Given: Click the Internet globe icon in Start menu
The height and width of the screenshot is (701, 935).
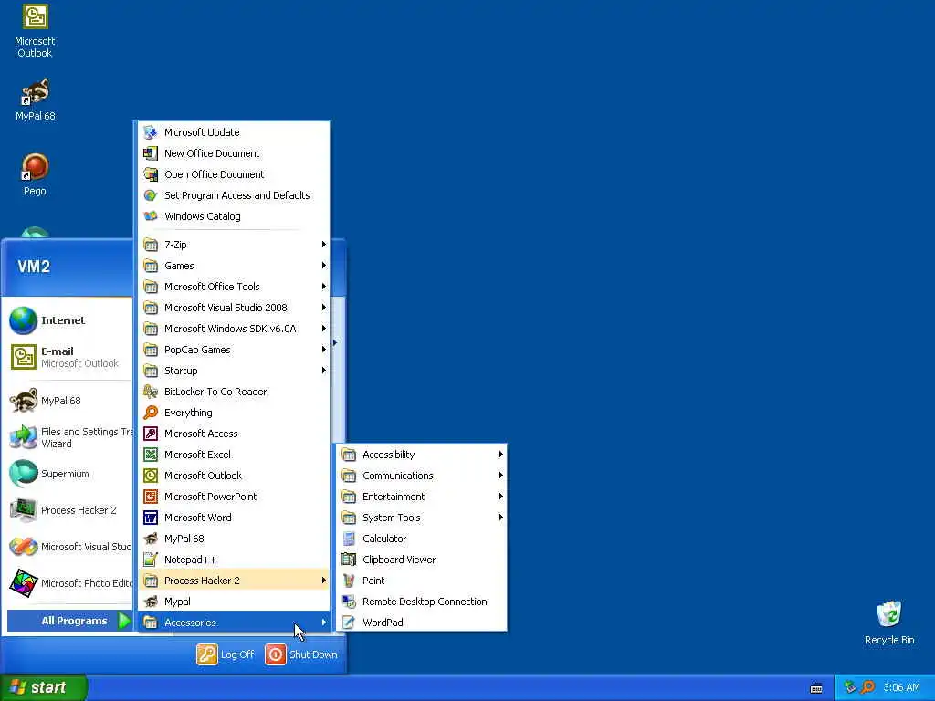Looking at the screenshot, I should point(23,320).
